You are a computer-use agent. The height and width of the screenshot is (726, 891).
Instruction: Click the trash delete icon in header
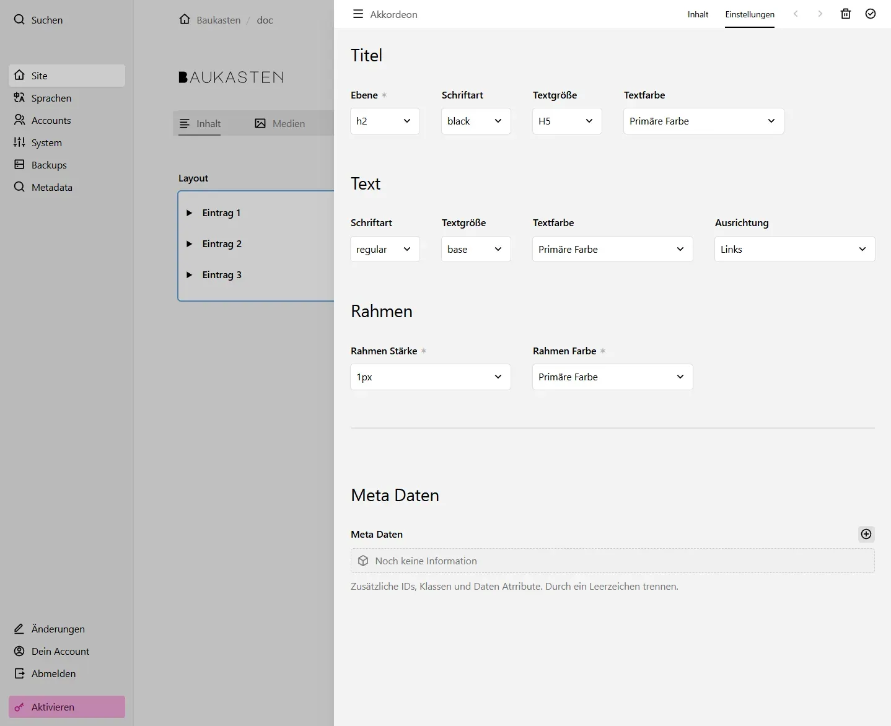(845, 14)
